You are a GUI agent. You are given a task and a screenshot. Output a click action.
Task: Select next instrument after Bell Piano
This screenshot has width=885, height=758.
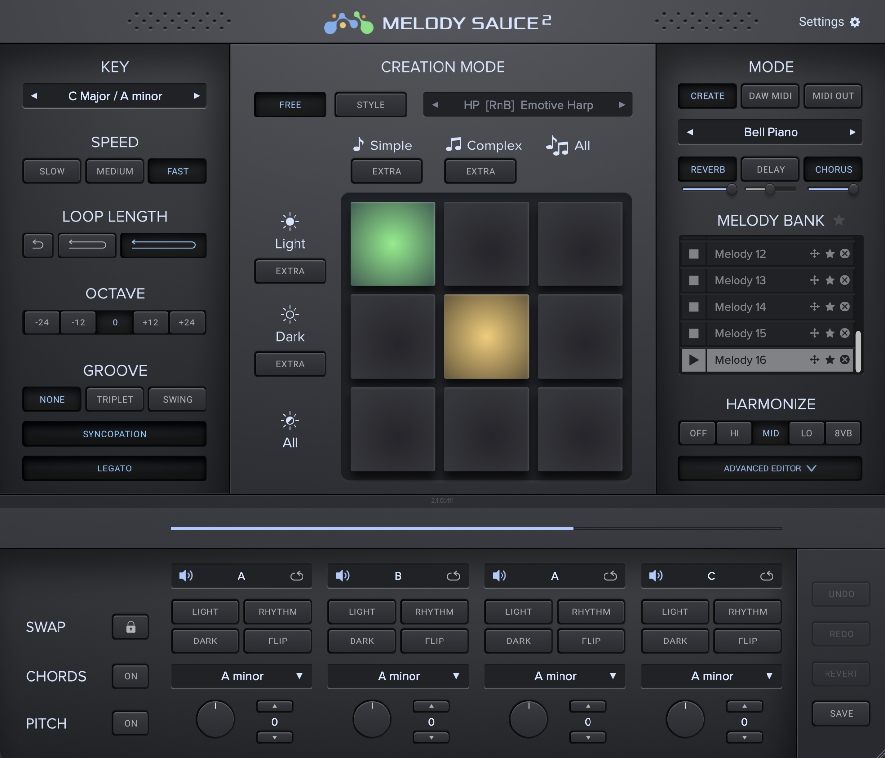(x=852, y=132)
